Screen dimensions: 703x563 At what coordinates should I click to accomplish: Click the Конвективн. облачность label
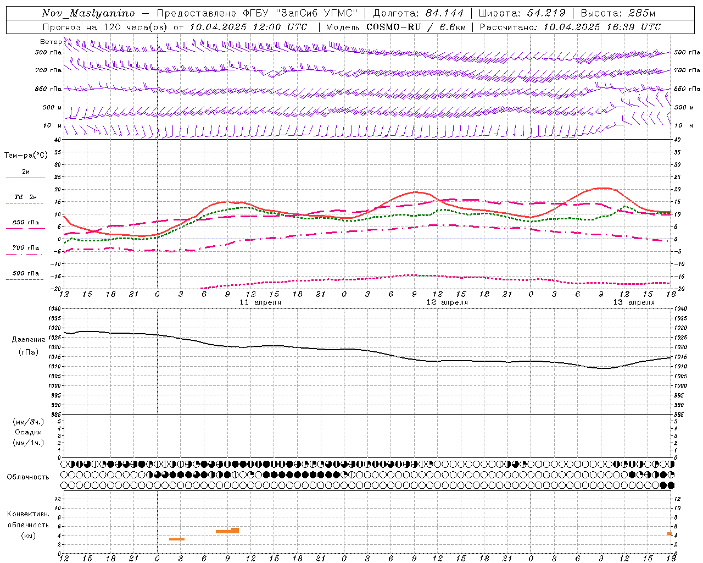coord(28,519)
